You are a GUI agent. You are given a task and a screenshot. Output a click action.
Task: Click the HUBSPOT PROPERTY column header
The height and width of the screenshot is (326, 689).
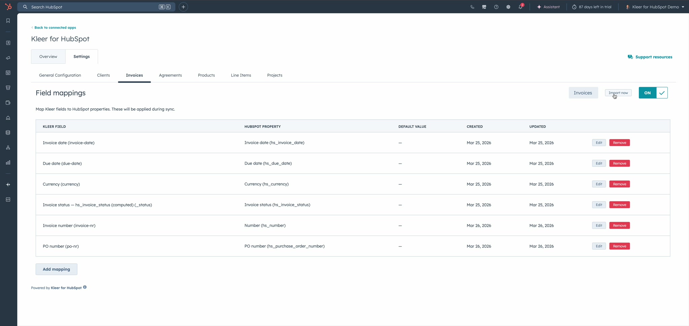click(x=262, y=126)
